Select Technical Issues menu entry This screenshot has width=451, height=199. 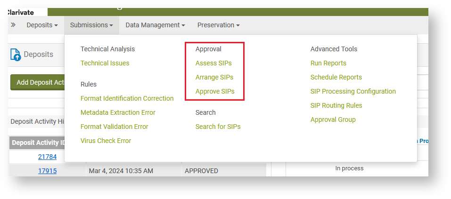[105, 63]
